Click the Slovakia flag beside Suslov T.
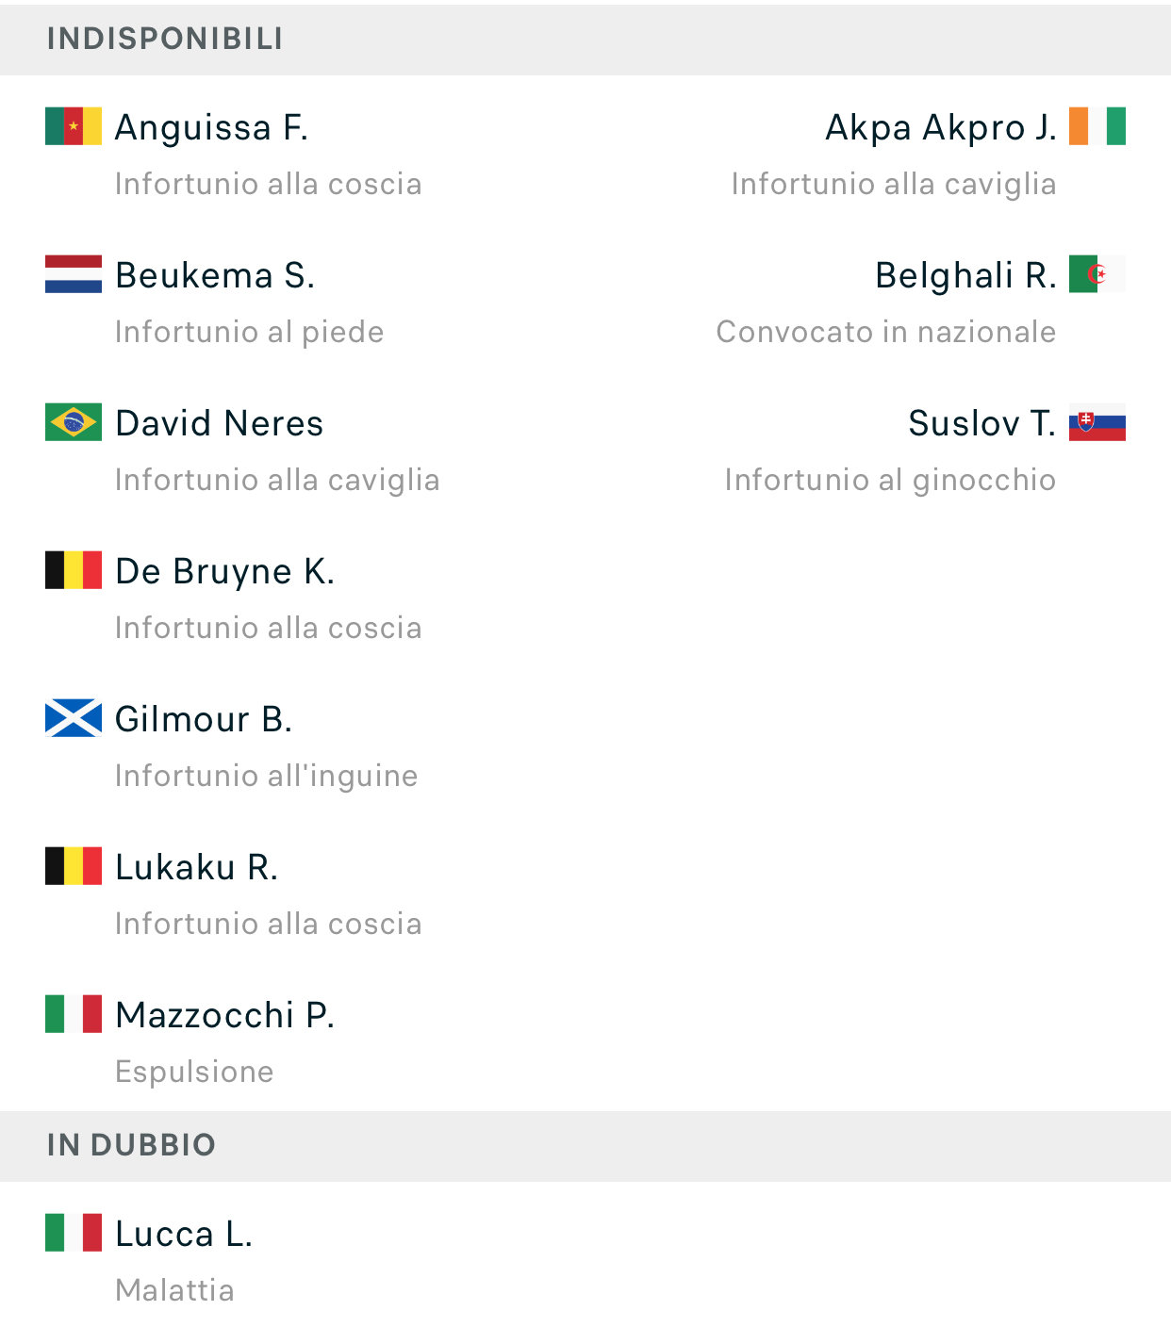The width and height of the screenshot is (1171, 1327). click(x=1097, y=422)
